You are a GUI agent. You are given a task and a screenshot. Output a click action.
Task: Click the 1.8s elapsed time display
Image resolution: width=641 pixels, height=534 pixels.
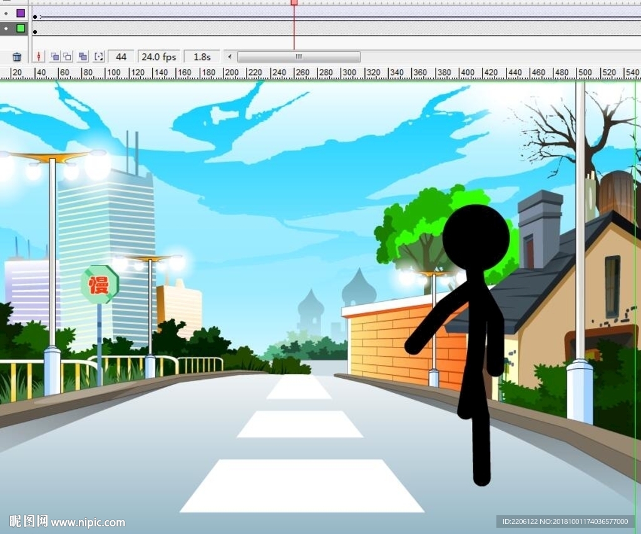[202, 57]
